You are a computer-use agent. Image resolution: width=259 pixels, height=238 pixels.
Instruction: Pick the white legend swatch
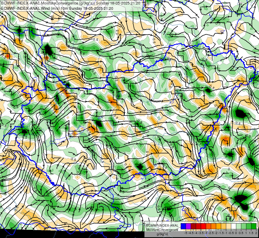(x=234, y=226)
